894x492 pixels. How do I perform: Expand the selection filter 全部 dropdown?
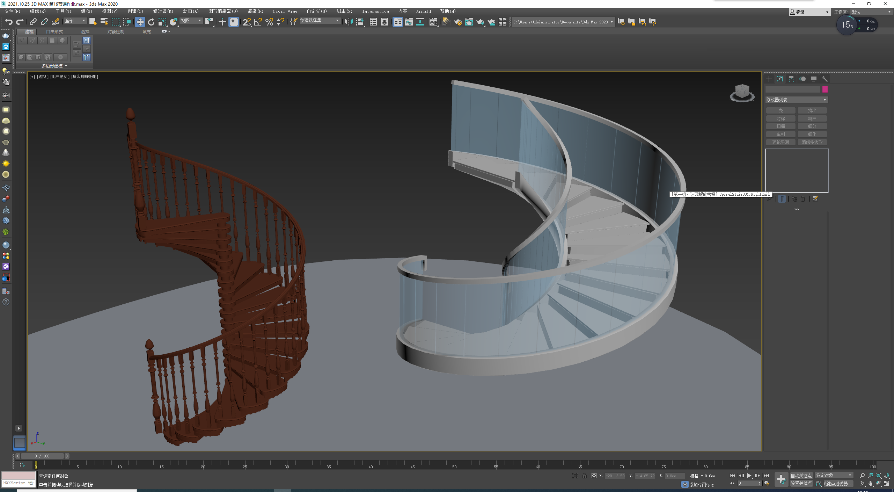point(75,21)
